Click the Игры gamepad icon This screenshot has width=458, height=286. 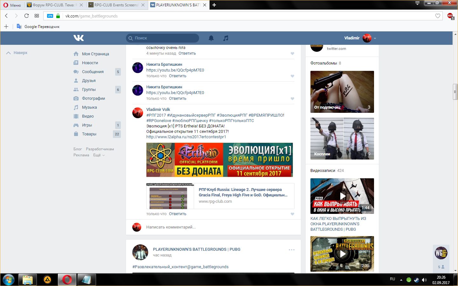[x=76, y=125]
